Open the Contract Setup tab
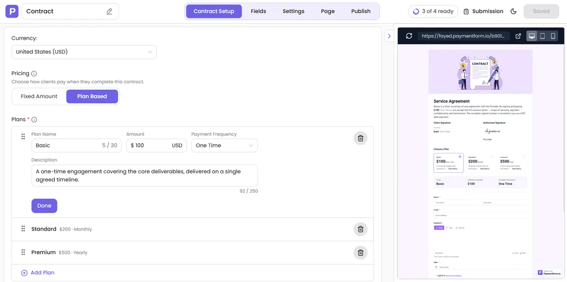The height and width of the screenshot is (282, 567). (x=214, y=11)
